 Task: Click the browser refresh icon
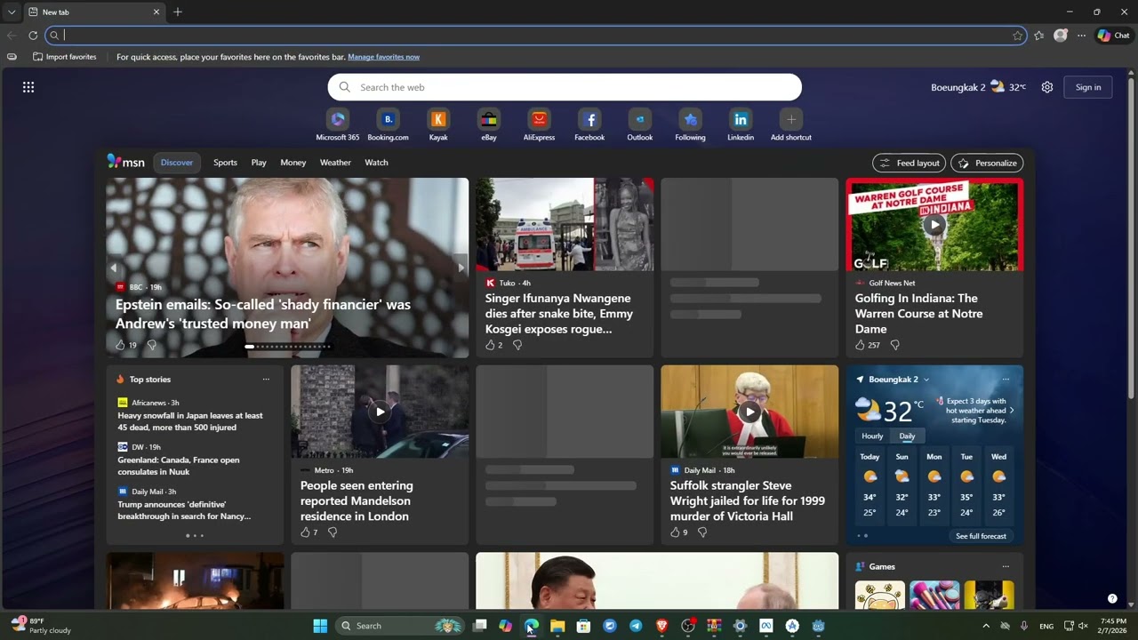click(x=33, y=36)
